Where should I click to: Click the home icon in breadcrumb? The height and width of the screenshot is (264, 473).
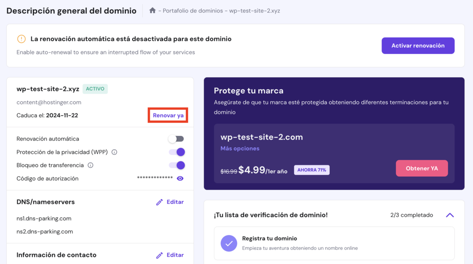[x=152, y=11]
